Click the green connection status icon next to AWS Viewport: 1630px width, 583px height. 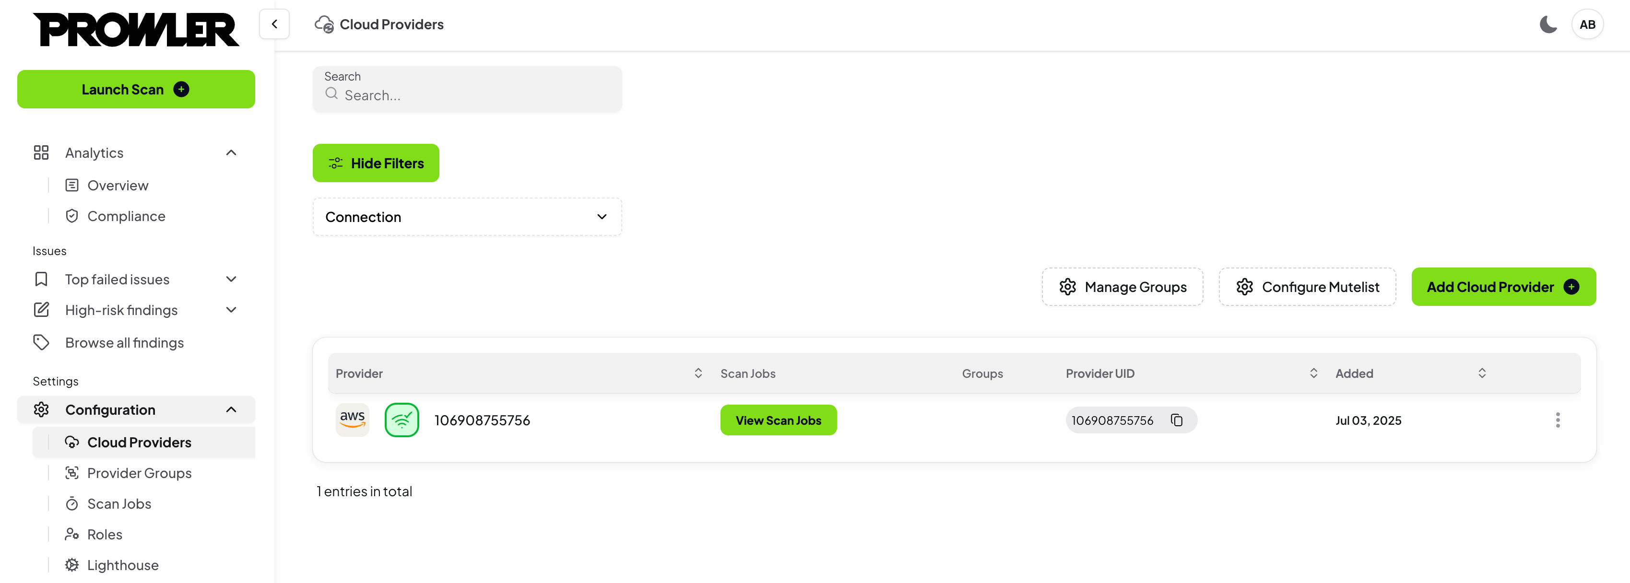(402, 419)
